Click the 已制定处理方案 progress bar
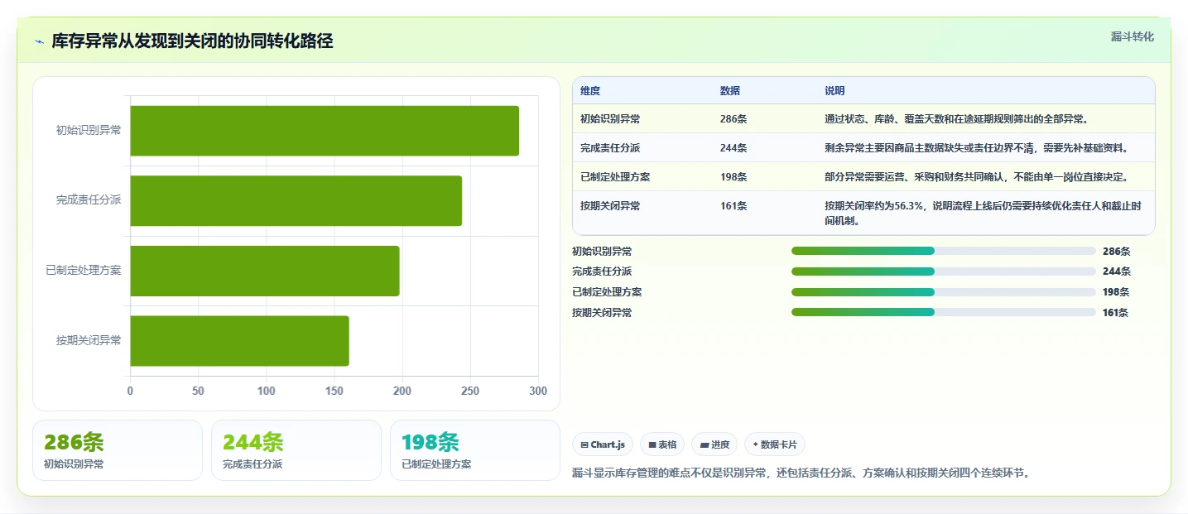 click(x=944, y=292)
